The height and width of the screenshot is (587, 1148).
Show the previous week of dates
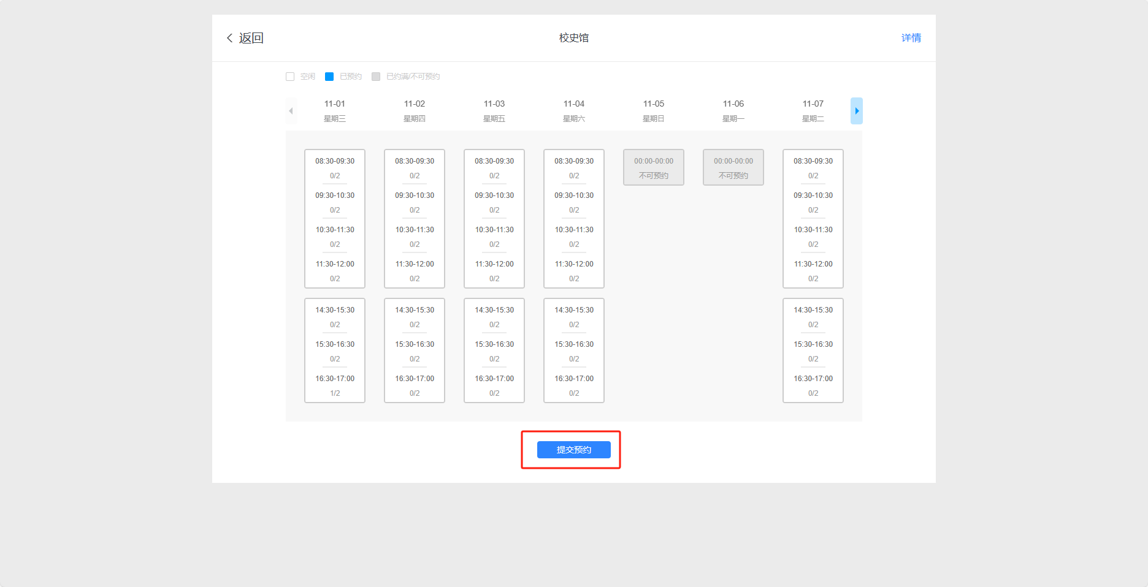coord(291,111)
